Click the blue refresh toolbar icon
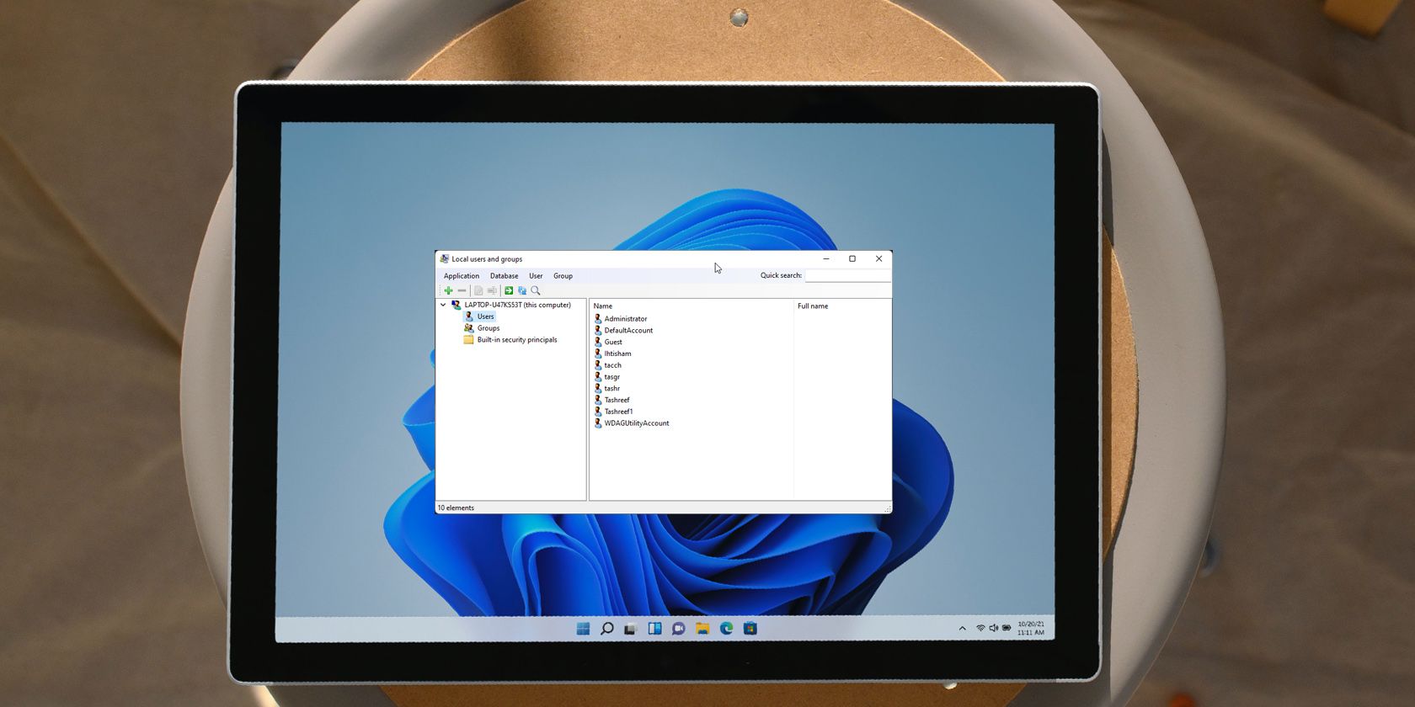This screenshot has height=707, width=1415. coord(522,290)
